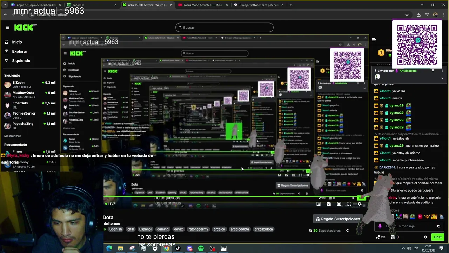Image resolution: width=449 pixels, height=253 pixels.
Task: Send message with green Chat button
Action: point(437,237)
